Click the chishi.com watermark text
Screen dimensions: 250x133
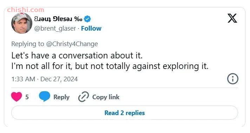point(26,10)
